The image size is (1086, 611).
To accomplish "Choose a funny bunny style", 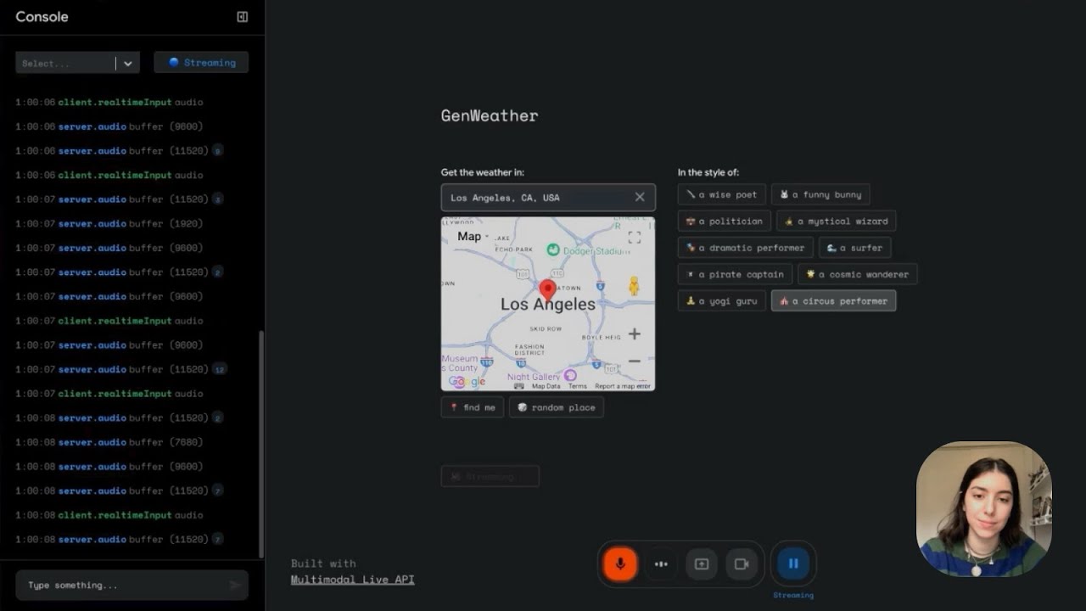I will [x=820, y=194].
